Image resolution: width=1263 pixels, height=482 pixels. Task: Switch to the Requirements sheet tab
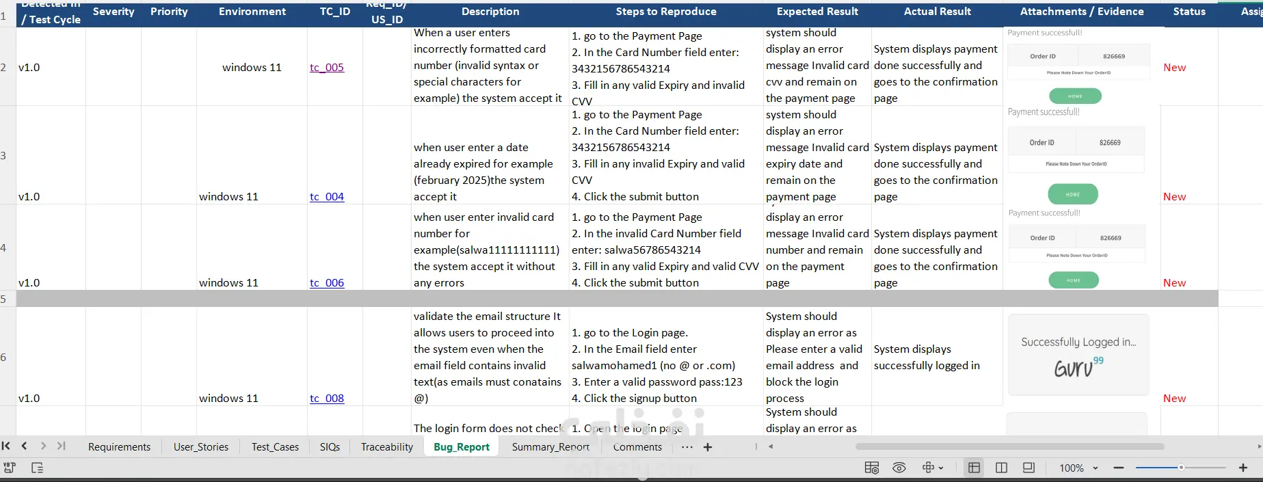119,447
